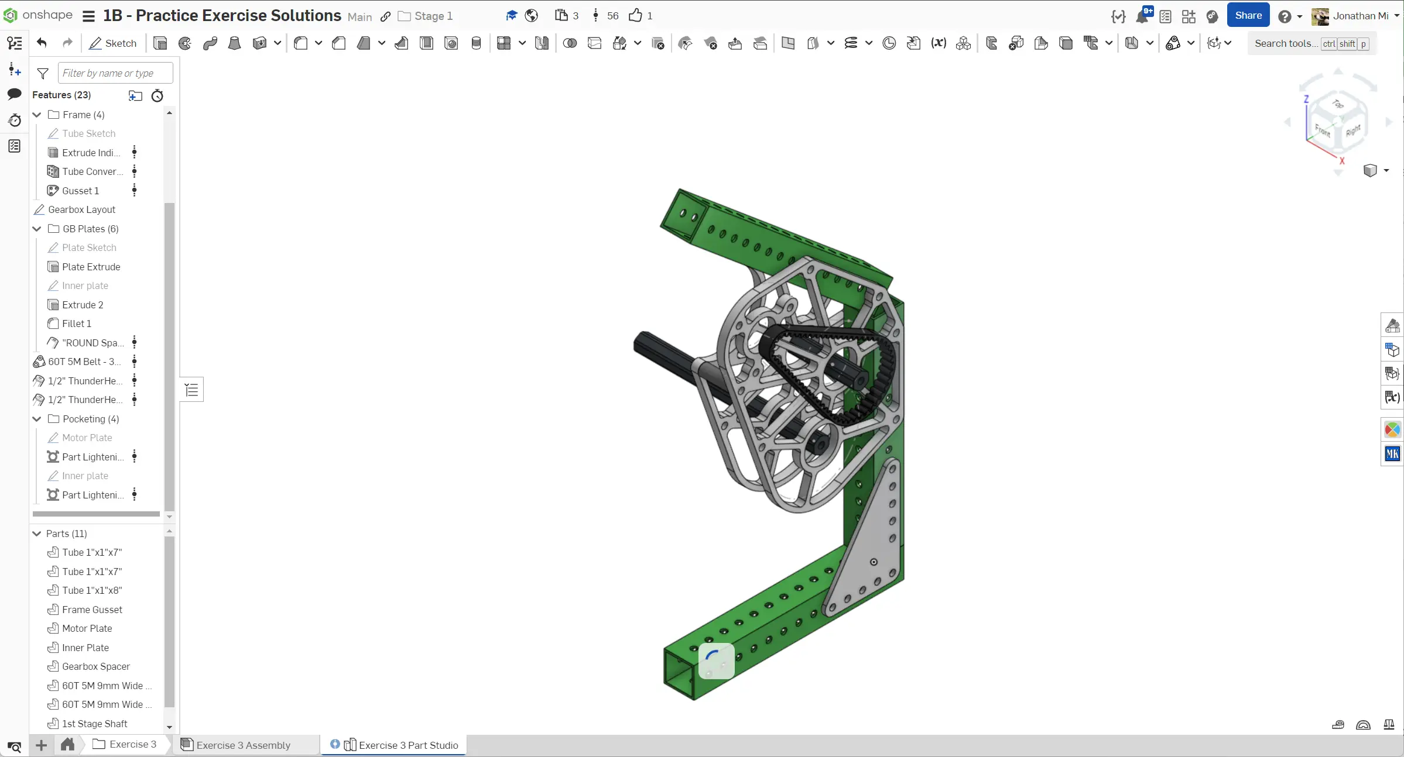Click the Share button

[x=1248, y=16]
